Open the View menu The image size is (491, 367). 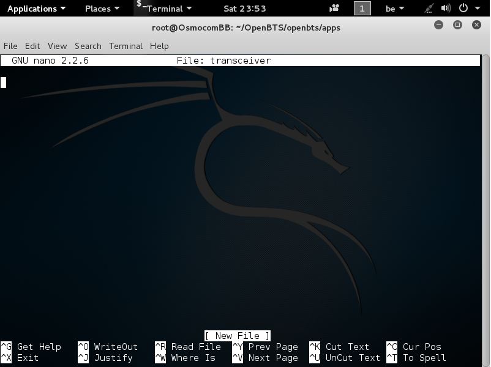coord(57,46)
